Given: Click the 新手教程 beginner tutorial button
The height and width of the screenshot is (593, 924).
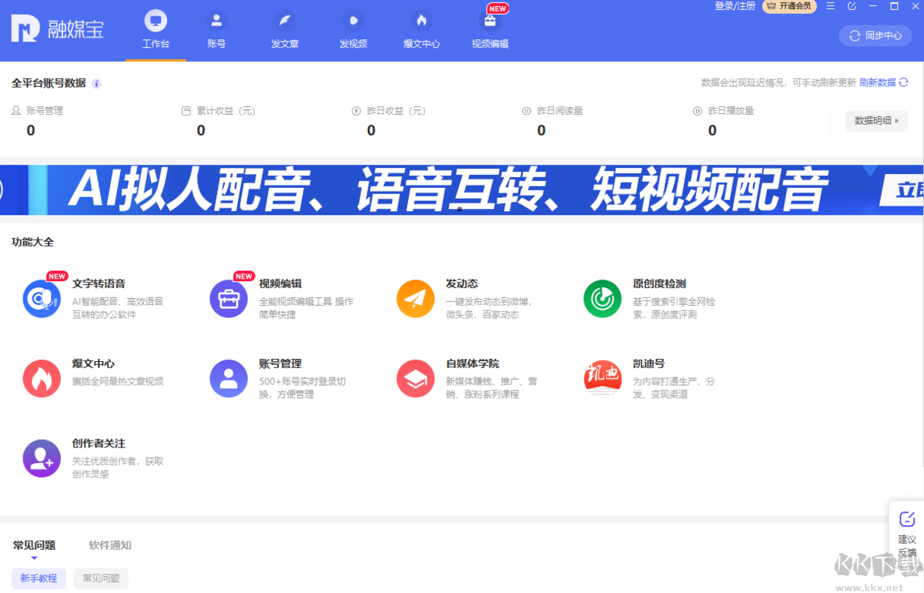Looking at the screenshot, I should click(x=38, y=578).
